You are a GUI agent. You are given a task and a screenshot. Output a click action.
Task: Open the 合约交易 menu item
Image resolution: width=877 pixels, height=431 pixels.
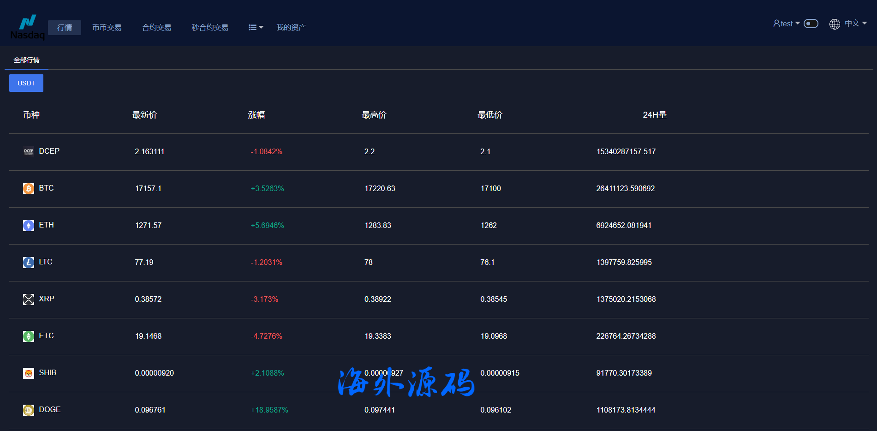(x=156, y=28)
